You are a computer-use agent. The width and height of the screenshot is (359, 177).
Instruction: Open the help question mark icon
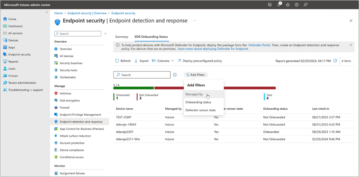pos(296,5)
